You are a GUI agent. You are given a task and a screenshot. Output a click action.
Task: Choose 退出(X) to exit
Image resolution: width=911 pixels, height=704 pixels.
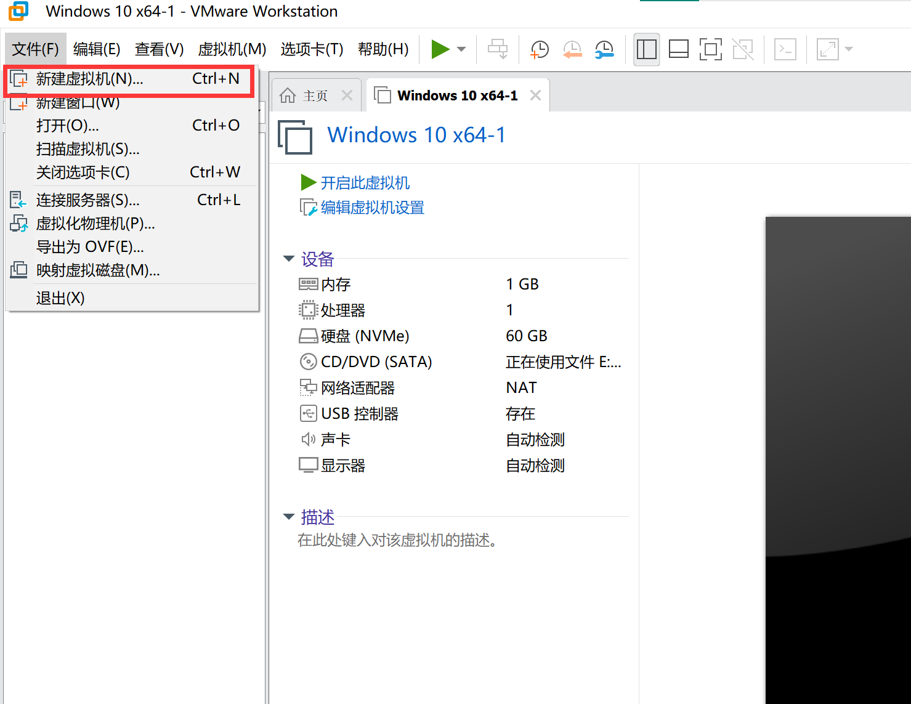click(x=131, y=298)
